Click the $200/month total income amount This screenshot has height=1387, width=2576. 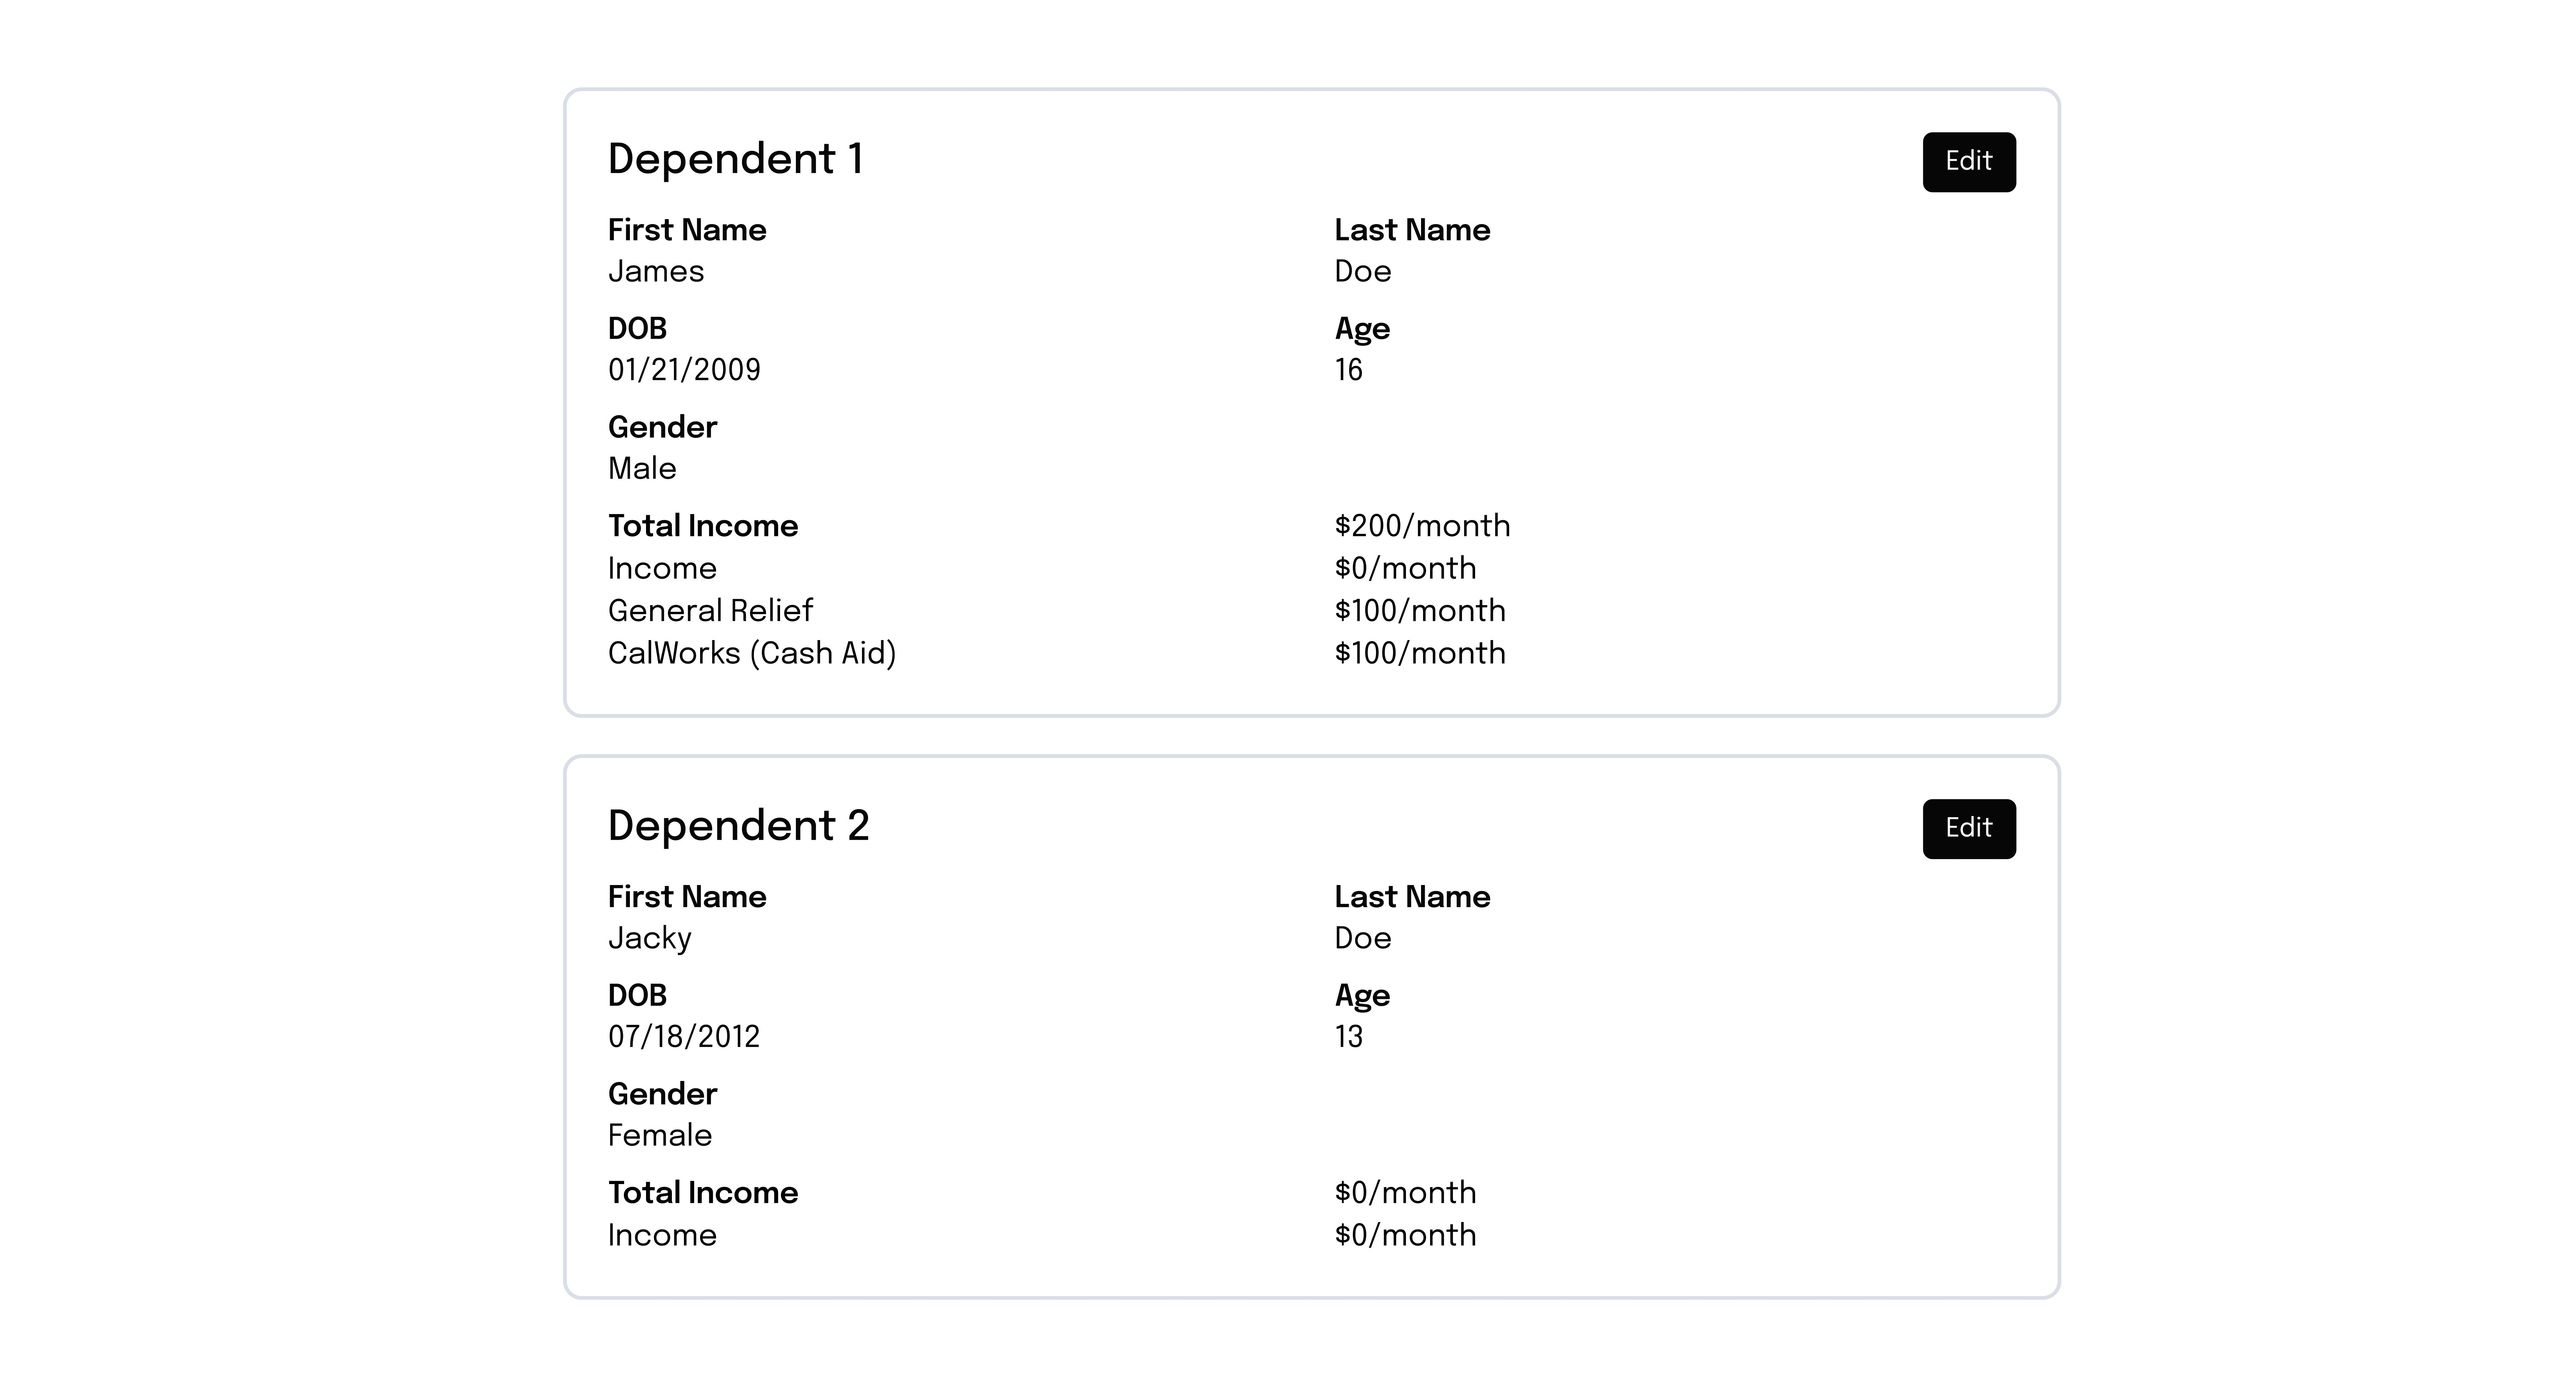pyautogui.click(x=1422, y=526)
